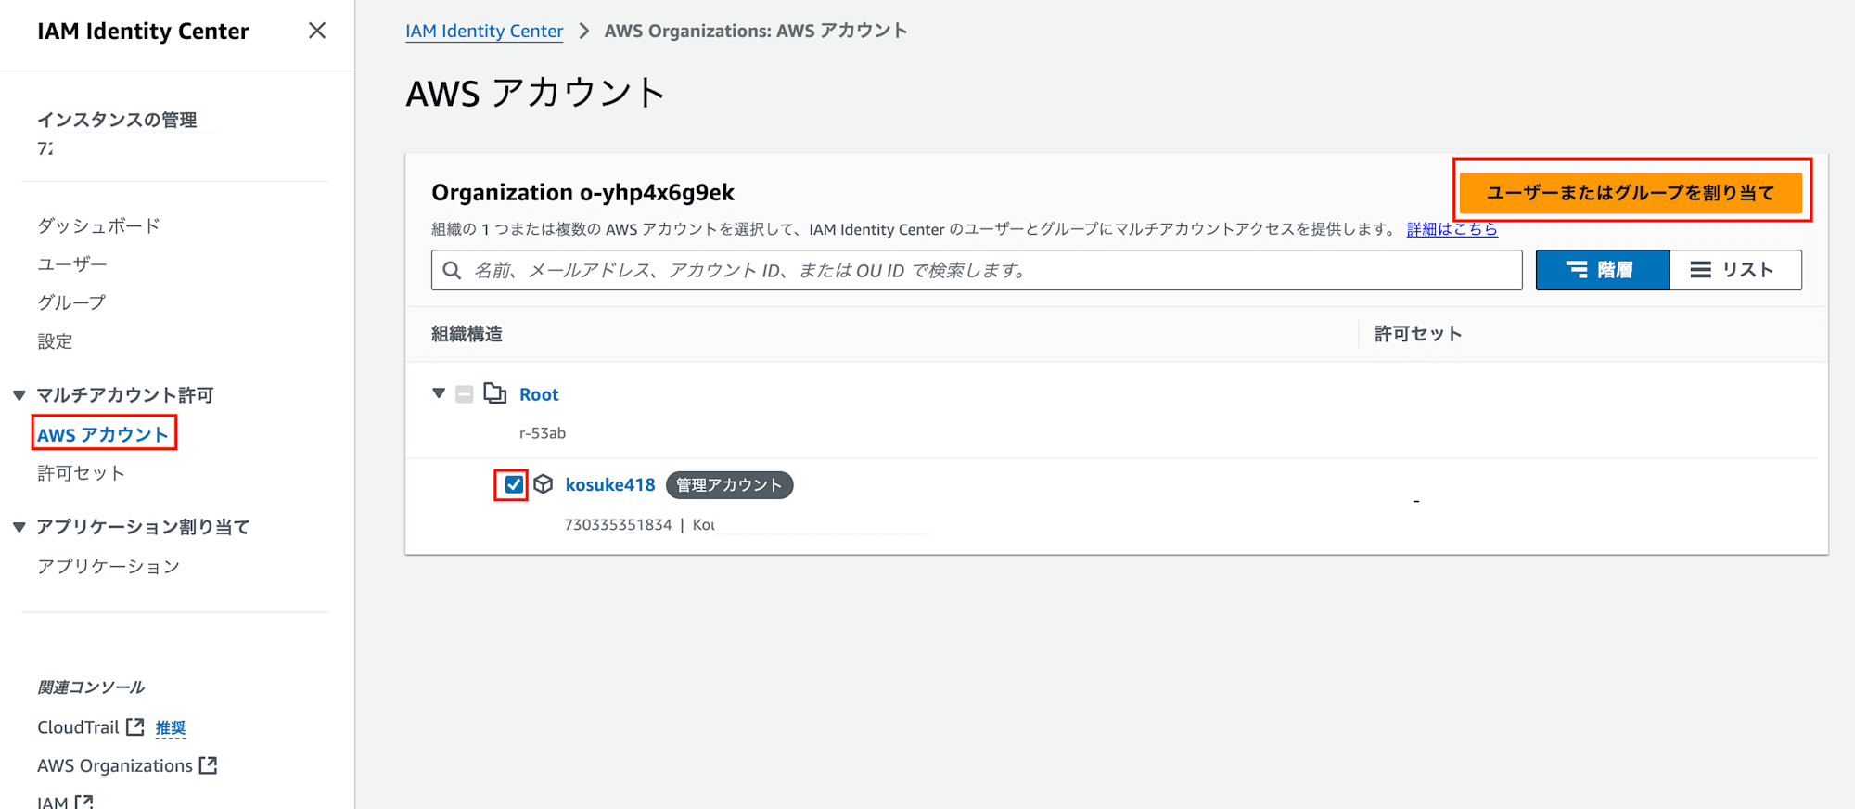Click 組織構造 column header

tap(467, 334)
